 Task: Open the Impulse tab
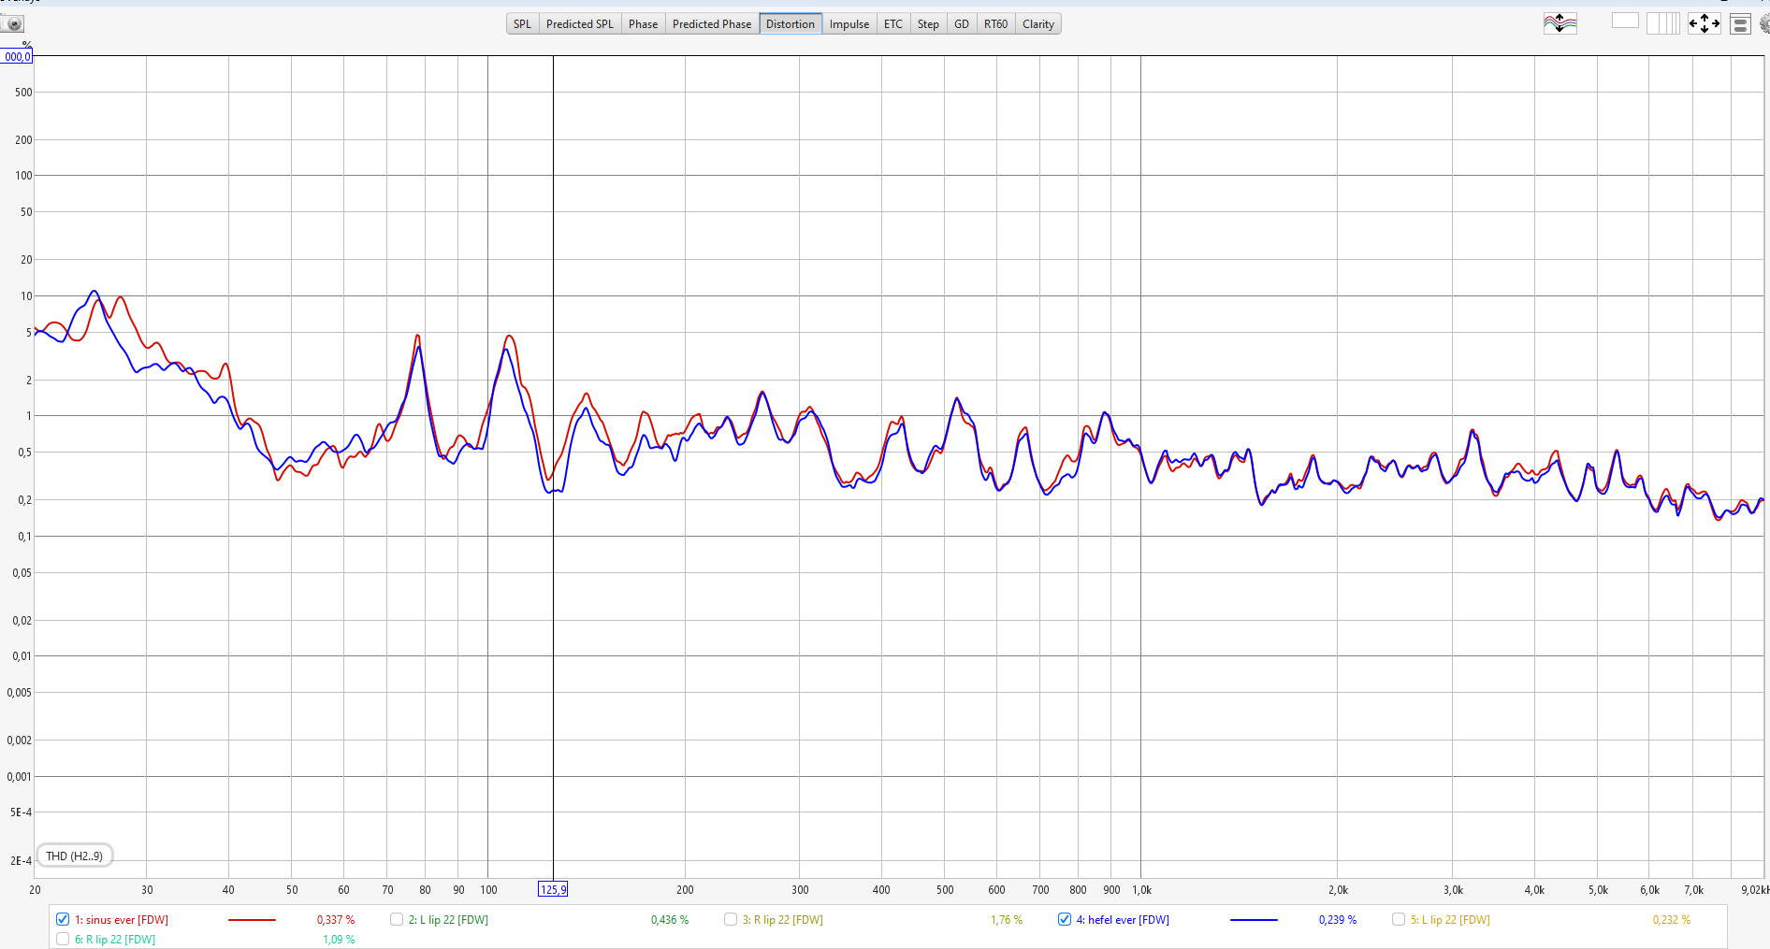point(849,24)
